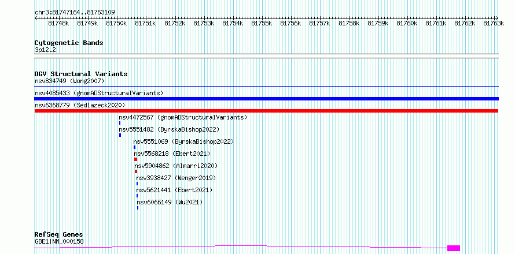Click the thick blue nsv4085433 variant bar
The image size is (515, 254).
tap(266, 99)
